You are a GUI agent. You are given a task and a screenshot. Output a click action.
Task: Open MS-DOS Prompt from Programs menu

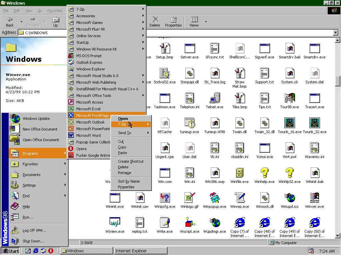(106, 56)
